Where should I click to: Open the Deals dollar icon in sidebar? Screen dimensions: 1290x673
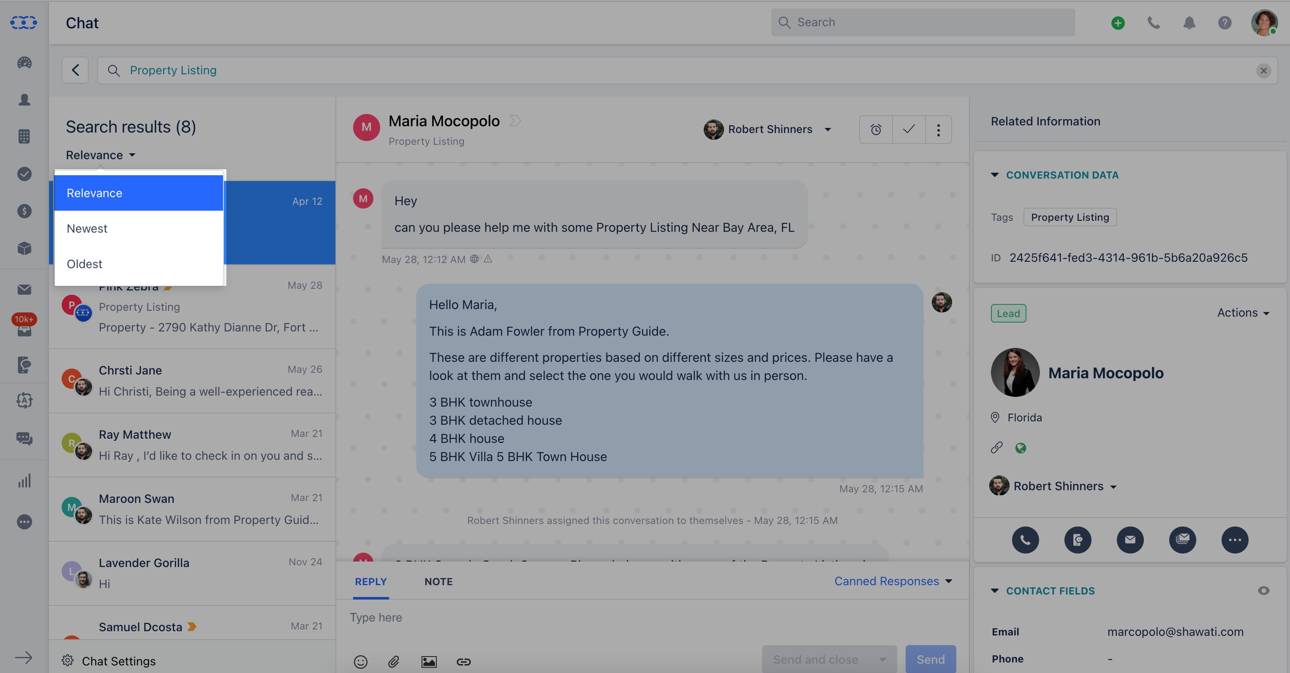tap(24, 211)
